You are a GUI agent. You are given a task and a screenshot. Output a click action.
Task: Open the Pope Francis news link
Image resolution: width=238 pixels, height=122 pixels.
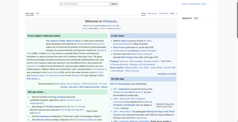[120, 47]
